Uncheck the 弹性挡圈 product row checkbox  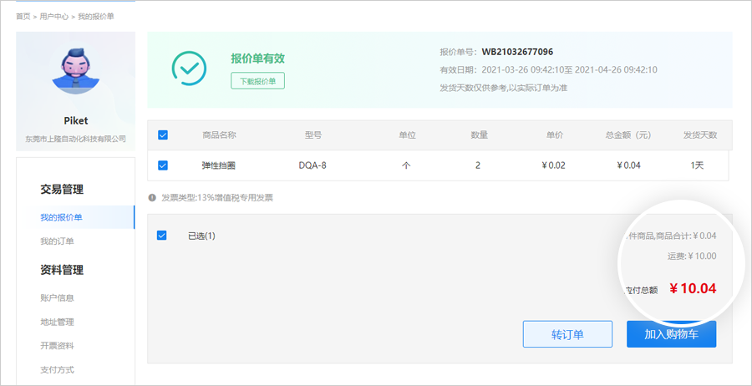[163, 165]
